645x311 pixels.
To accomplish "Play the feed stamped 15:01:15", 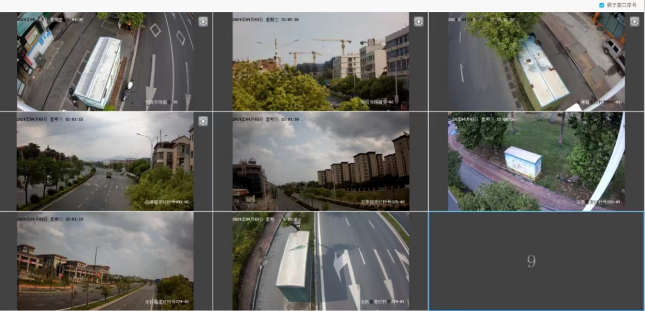I will point(203,121).
